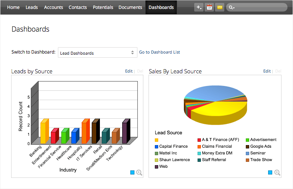Click the magnifier search options icon
Viewport: 293px width, 189px height.
pyautogui.click(x=232, y=7)
